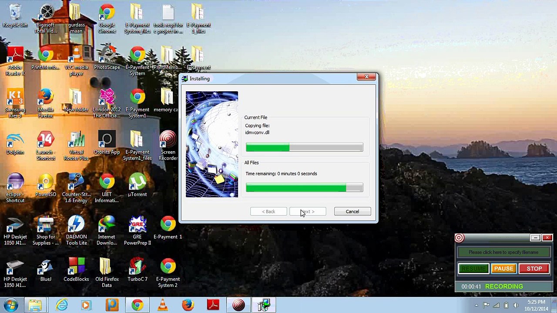
Task: Switch to the installer taskbar button
Action: (264, 305)
